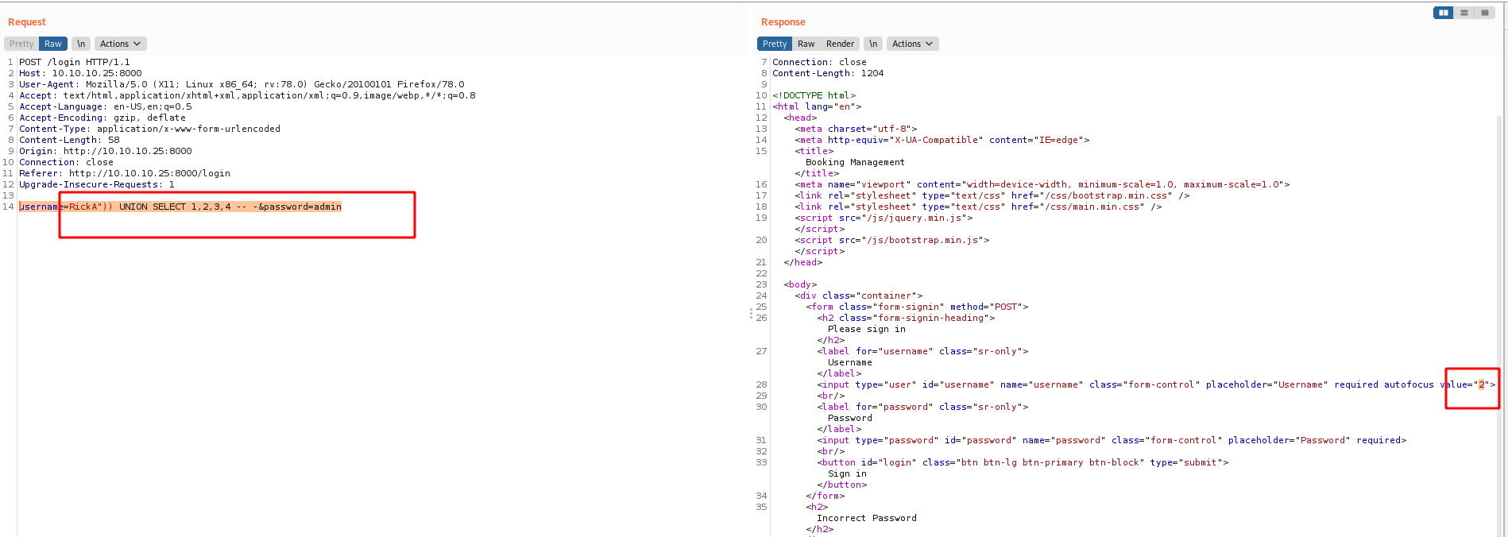Click the div class="container" line
Screen dimensions: 1508x537
point(859,296)
